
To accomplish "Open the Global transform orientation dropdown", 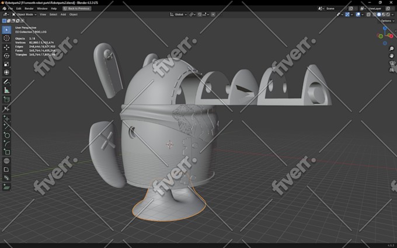I will (x=179, y=15).
